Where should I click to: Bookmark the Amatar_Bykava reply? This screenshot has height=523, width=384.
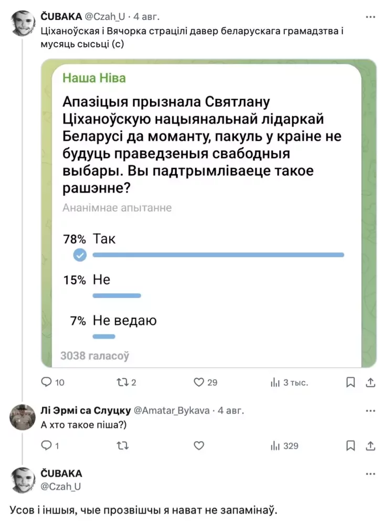click(x=350, y=446)
